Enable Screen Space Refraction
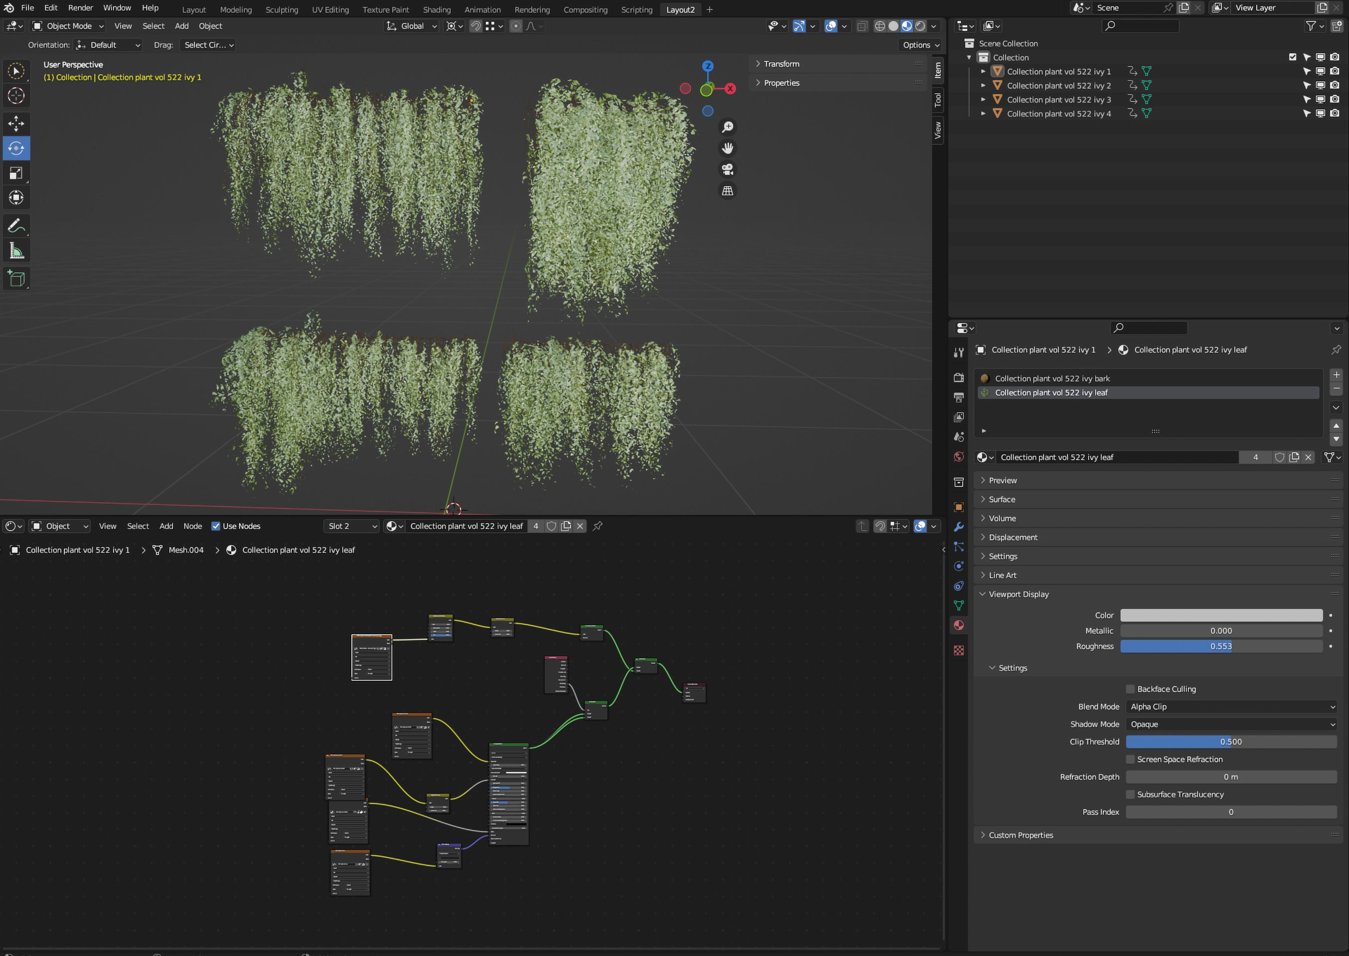Viewport: 1349px width, 956px height. click(x=1130, y=760)
